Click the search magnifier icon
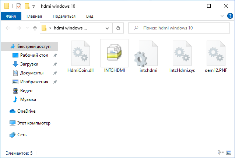 click(x=136, y=28)
